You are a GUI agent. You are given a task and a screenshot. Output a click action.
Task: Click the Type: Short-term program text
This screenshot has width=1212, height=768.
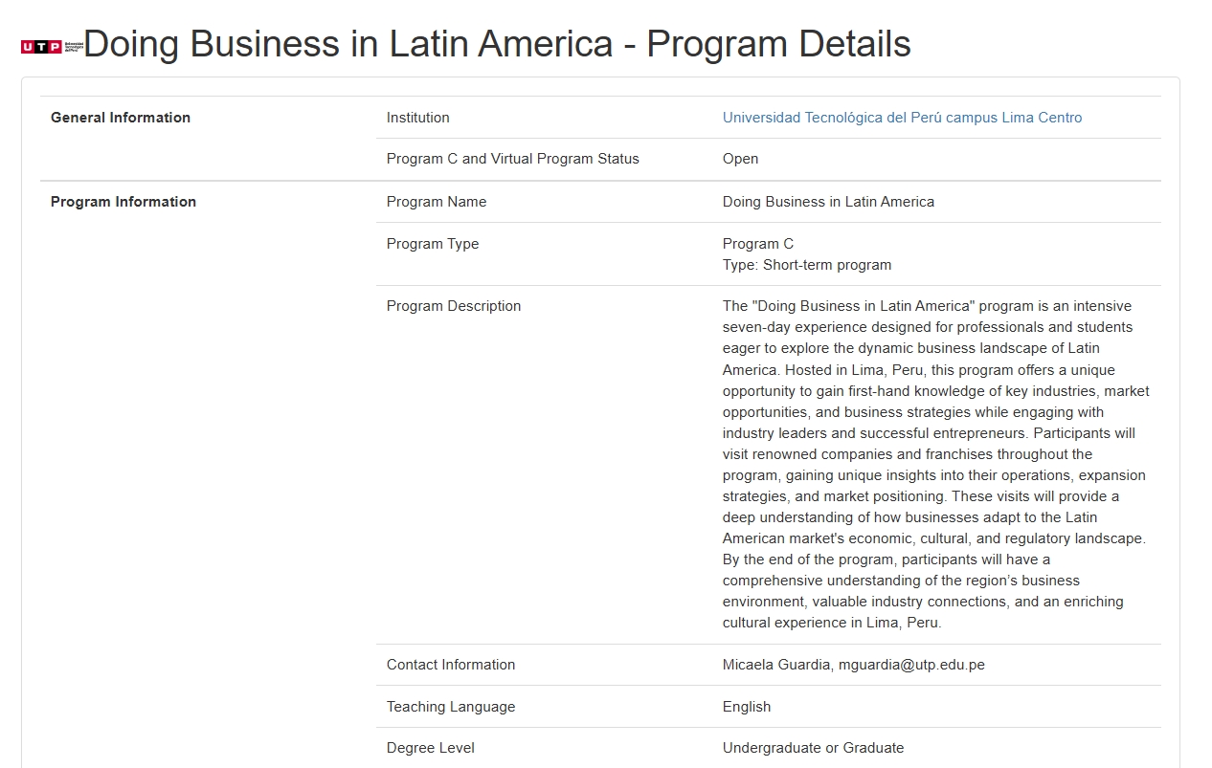pos(806,265)
